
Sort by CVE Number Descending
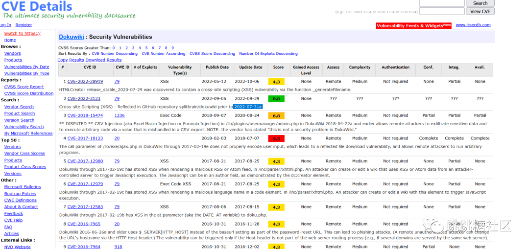pos(115,54)
